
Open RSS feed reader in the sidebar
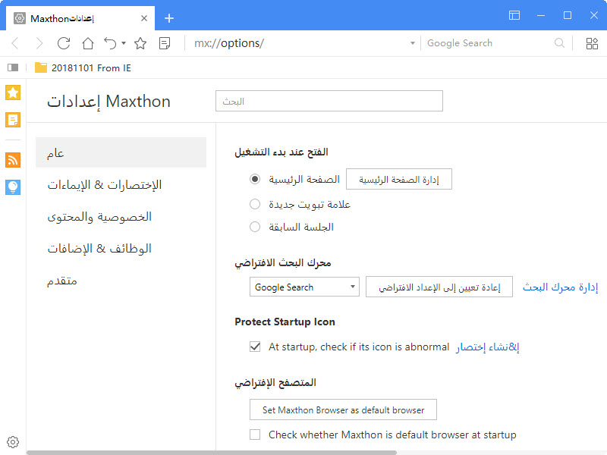pyautogui.click(x=13, y=160)
